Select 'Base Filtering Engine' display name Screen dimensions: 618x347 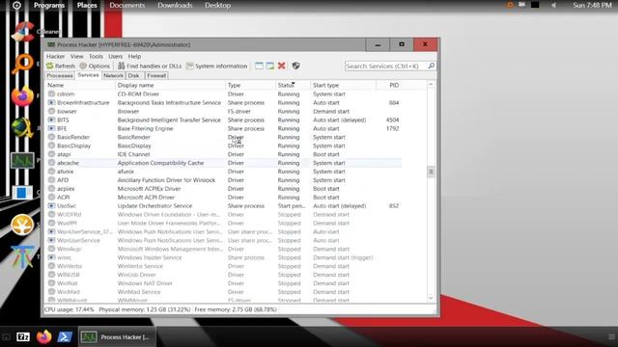[x=146, y=128]
